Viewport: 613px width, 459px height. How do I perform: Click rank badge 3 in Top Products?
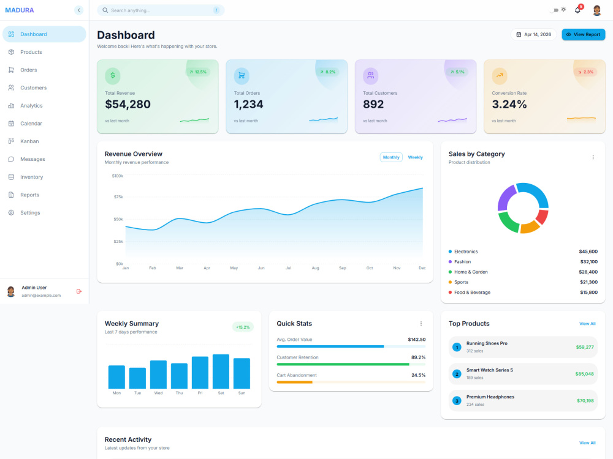tap(457, 400)
